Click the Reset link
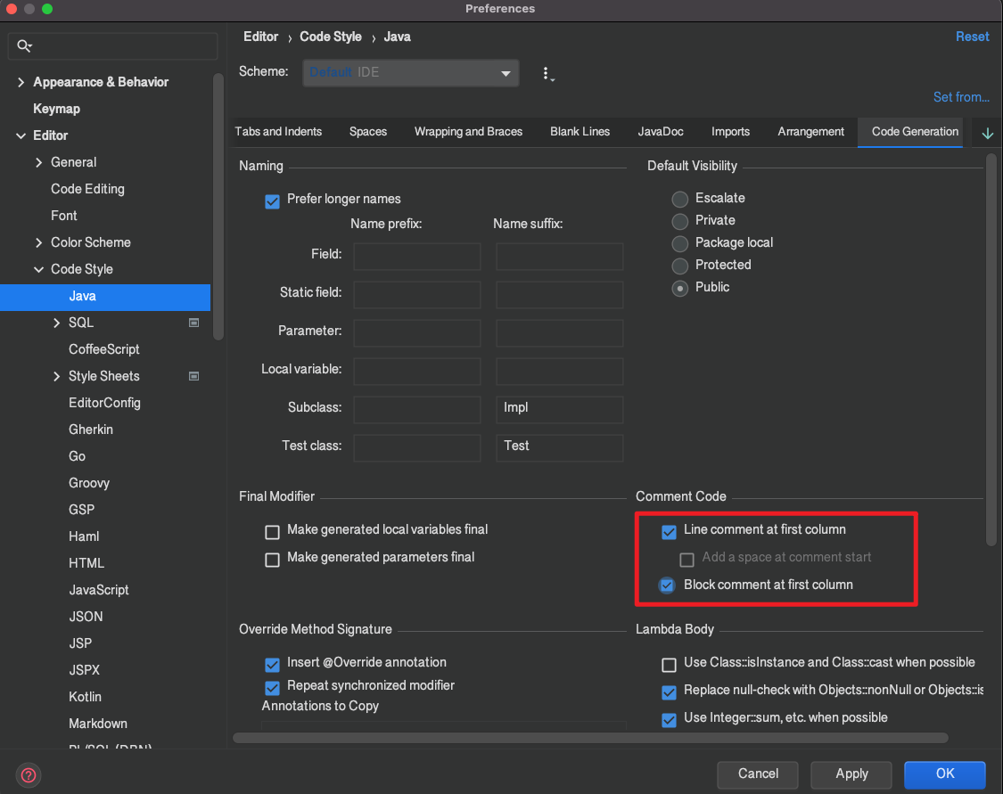The image size is (1003, 794). (x=973, y=37)
